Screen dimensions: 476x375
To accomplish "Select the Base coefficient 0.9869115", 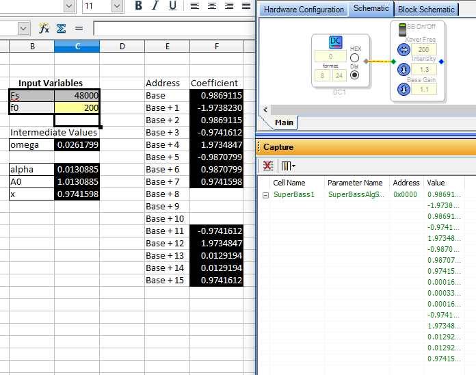I will point(216,95).
